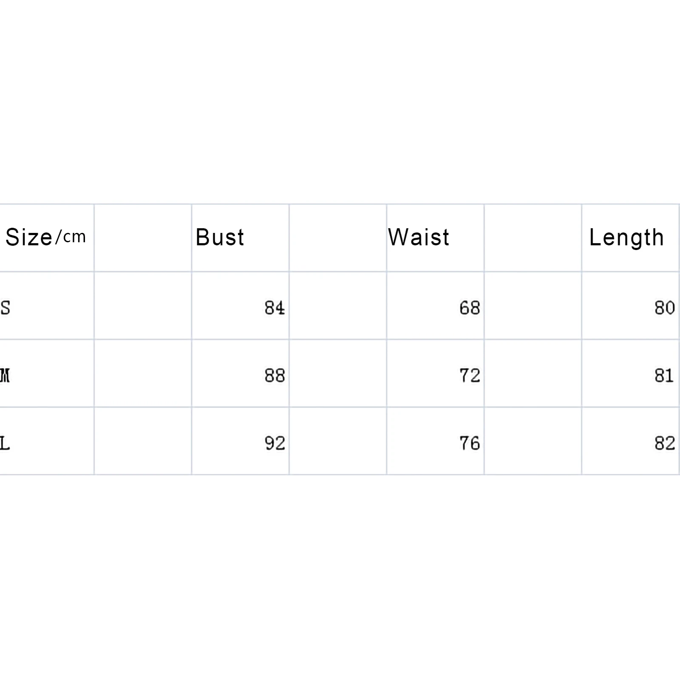The height and width of the screenshot is (680, 680).
Task: Click the L size row label
Action: [5, 444]
